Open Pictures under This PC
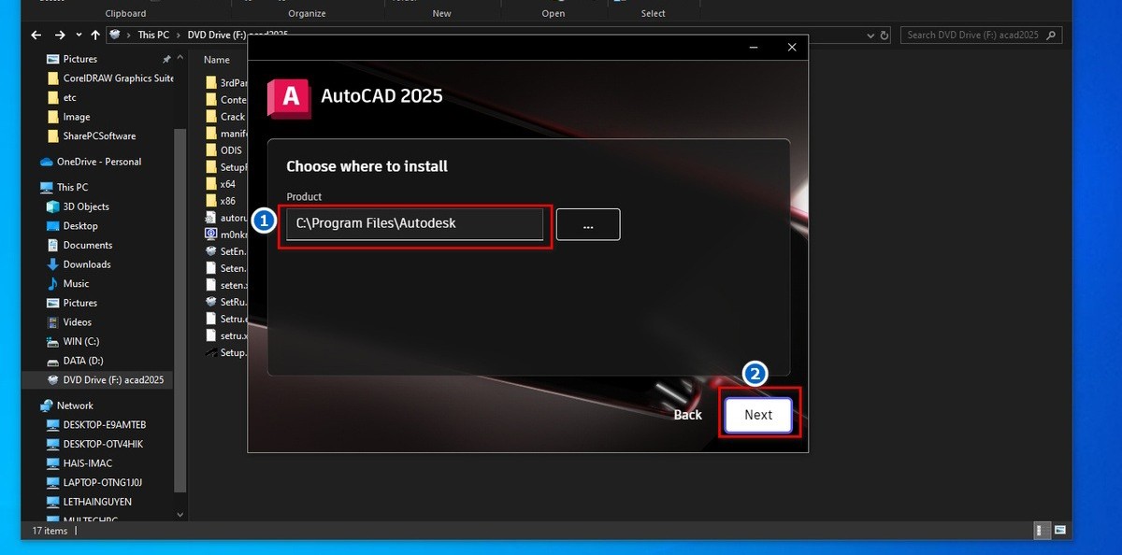The height and width of the screenshot is (555, 1122). click(80, 303)
